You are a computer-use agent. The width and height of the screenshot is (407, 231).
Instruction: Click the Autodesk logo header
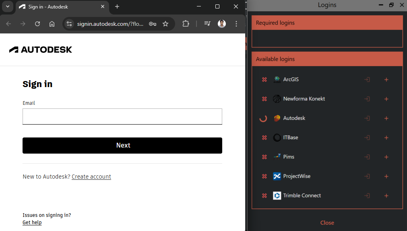(41, 50)
